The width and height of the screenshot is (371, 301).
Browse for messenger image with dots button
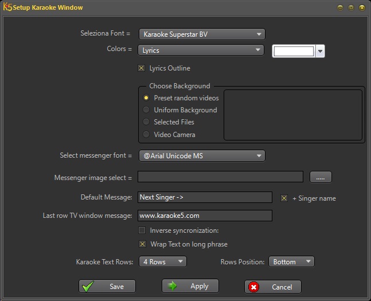click(x=321, y=178)
